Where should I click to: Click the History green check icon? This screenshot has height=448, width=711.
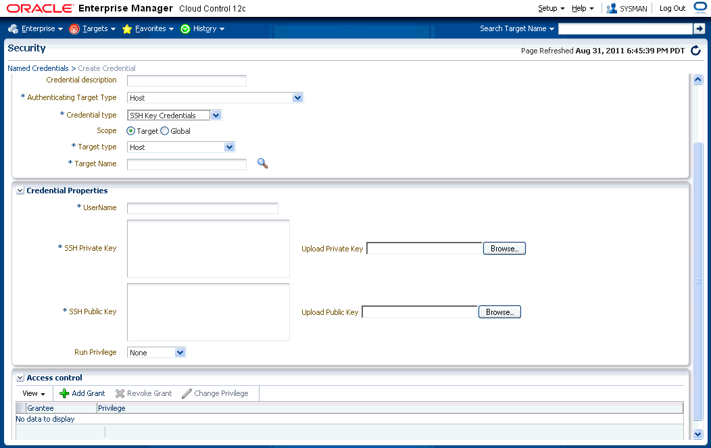185,29
